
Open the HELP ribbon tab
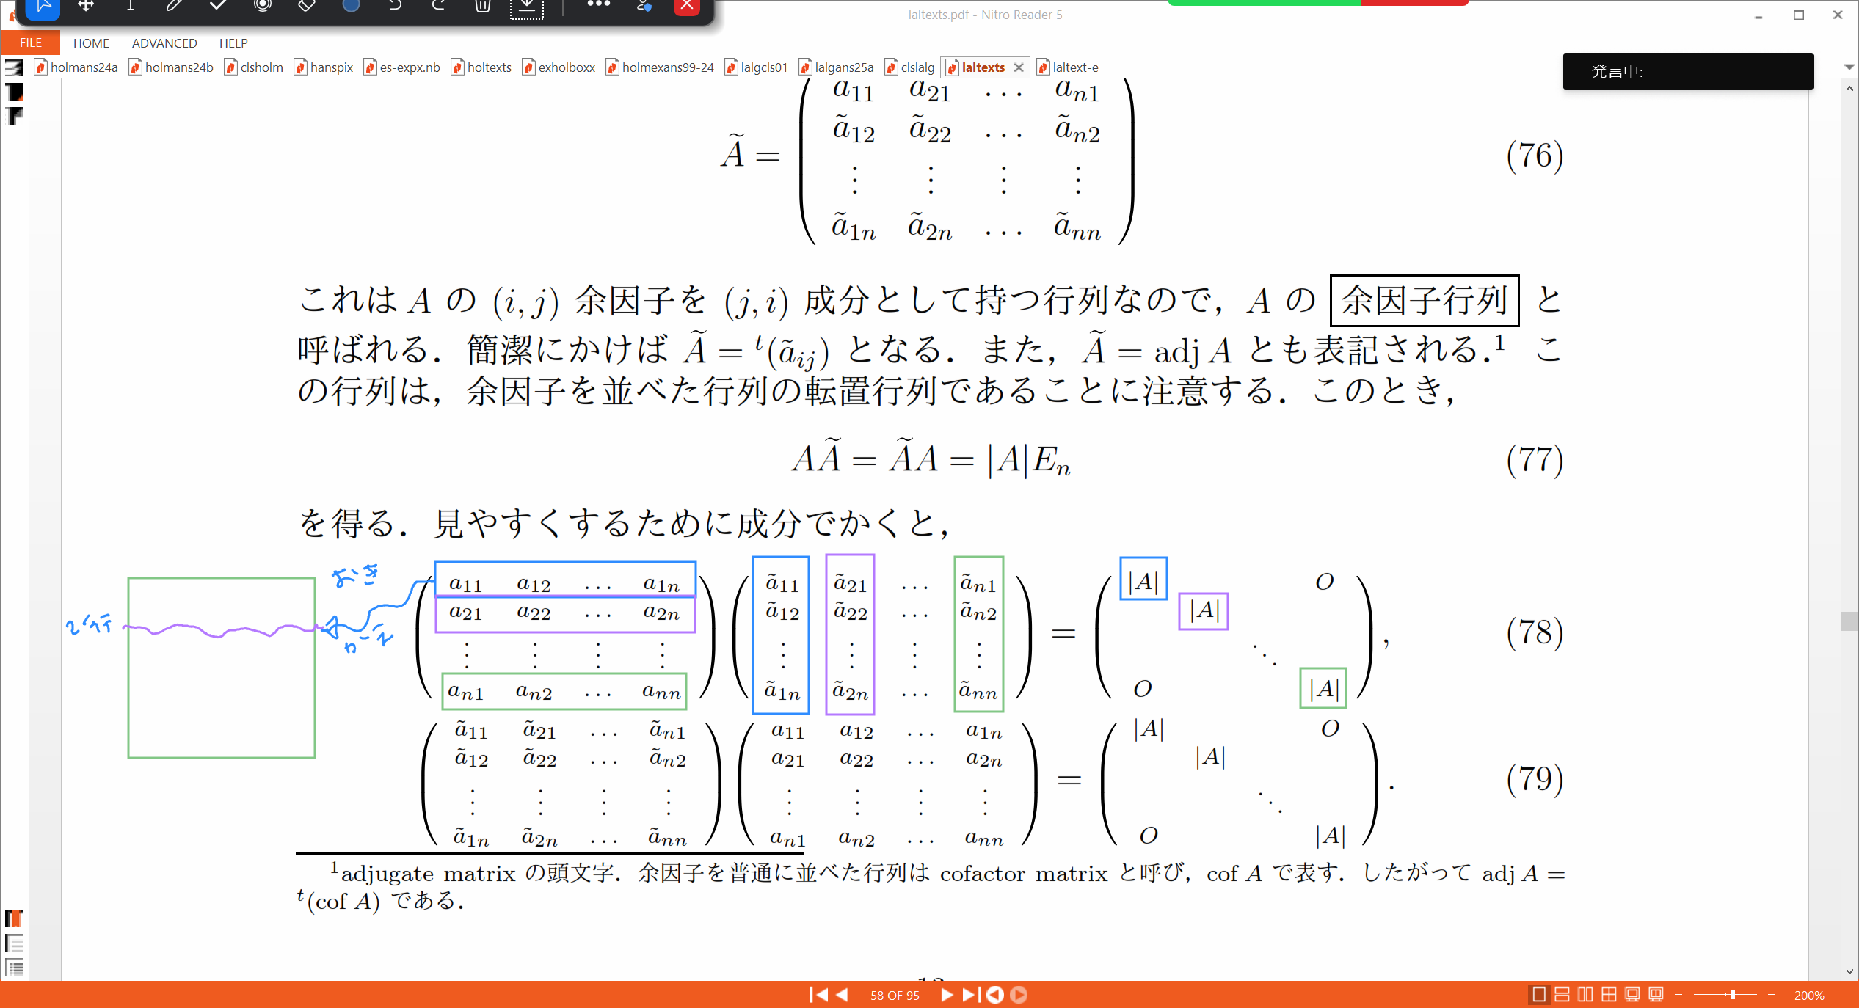coord(233,43)
